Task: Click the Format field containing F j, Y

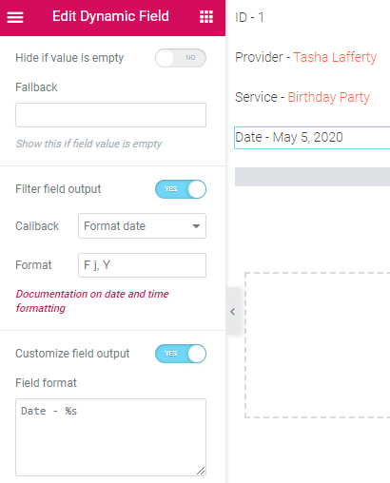Action: pyautogui.click(x=142, y=265)
